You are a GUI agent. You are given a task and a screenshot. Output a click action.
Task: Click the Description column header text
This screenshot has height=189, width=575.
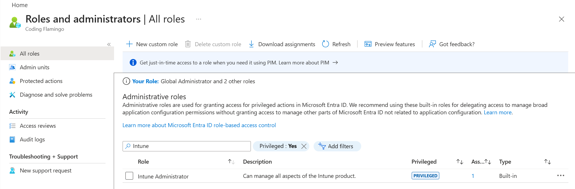(x=257, y=162)
